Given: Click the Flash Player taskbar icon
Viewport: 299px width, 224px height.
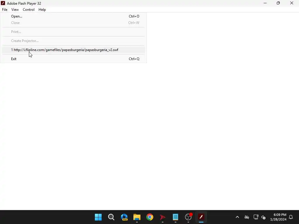Looking at the screenshot, I should click(201, 217).
